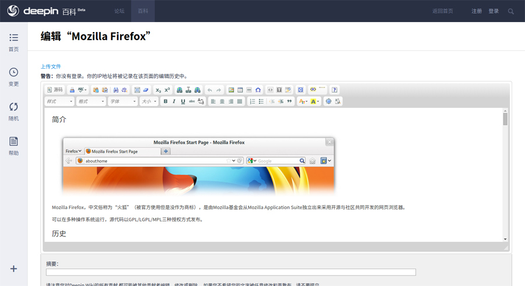Insert numbered list

click(253, 101)
